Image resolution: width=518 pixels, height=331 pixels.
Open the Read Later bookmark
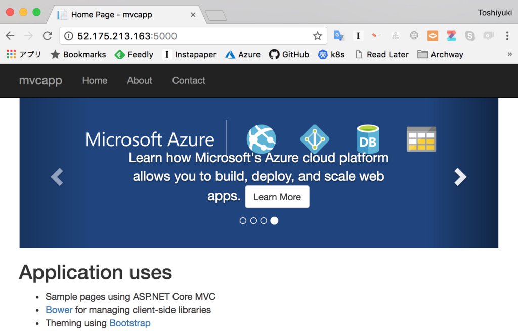click(382, 54)
